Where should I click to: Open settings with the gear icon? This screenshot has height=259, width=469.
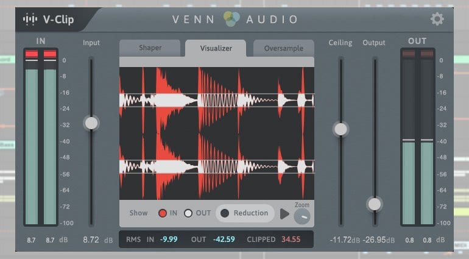437,20
